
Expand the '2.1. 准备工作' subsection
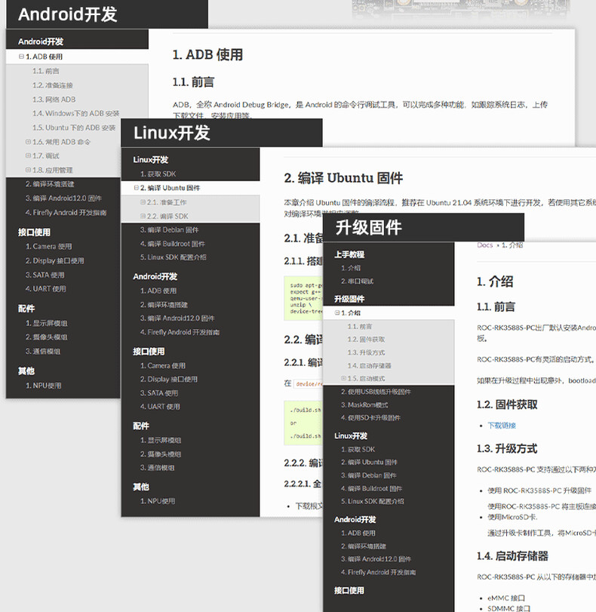click(x=143, y=202)
